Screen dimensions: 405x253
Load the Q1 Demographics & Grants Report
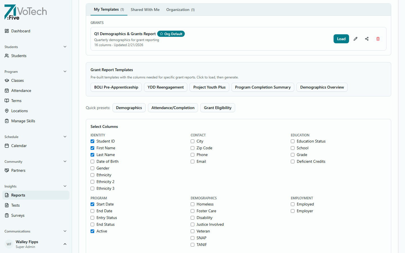[341, 39]
